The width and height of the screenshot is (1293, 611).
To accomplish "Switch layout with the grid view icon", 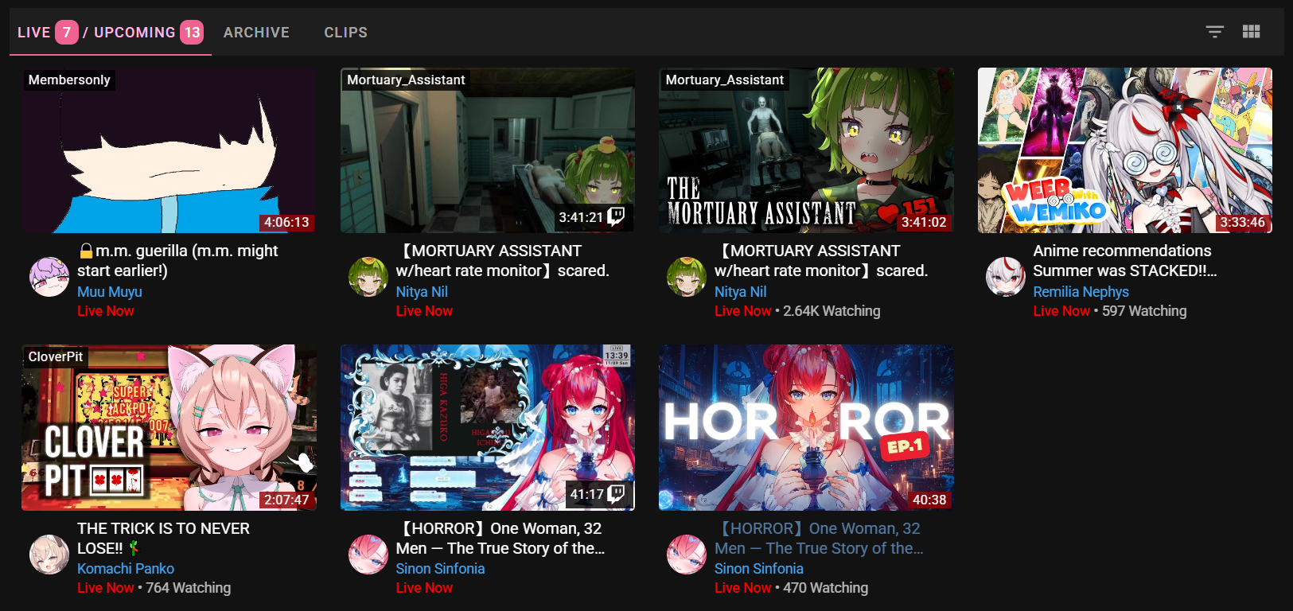I will click(1251, 32).
